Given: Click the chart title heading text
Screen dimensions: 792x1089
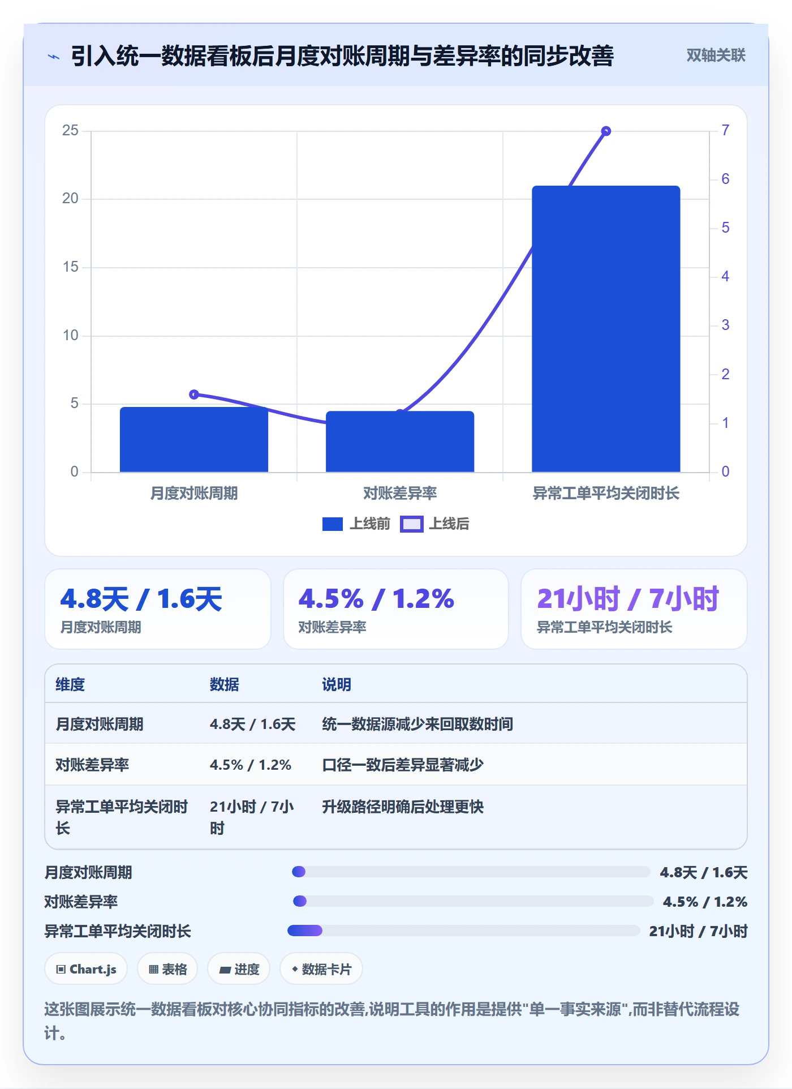Looking at the screenshot, I should [x=342, y=56].
